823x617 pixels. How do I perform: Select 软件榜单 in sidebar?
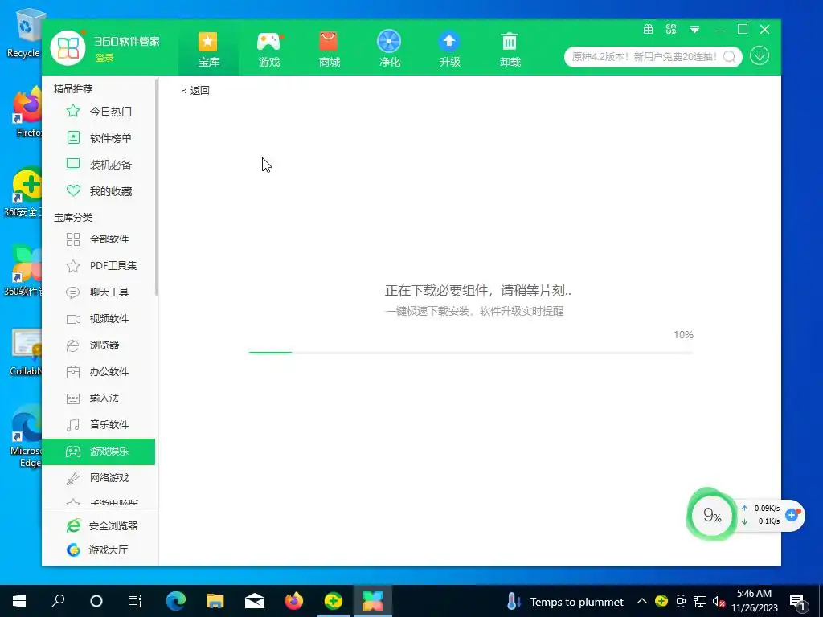[x=99, y=138]
